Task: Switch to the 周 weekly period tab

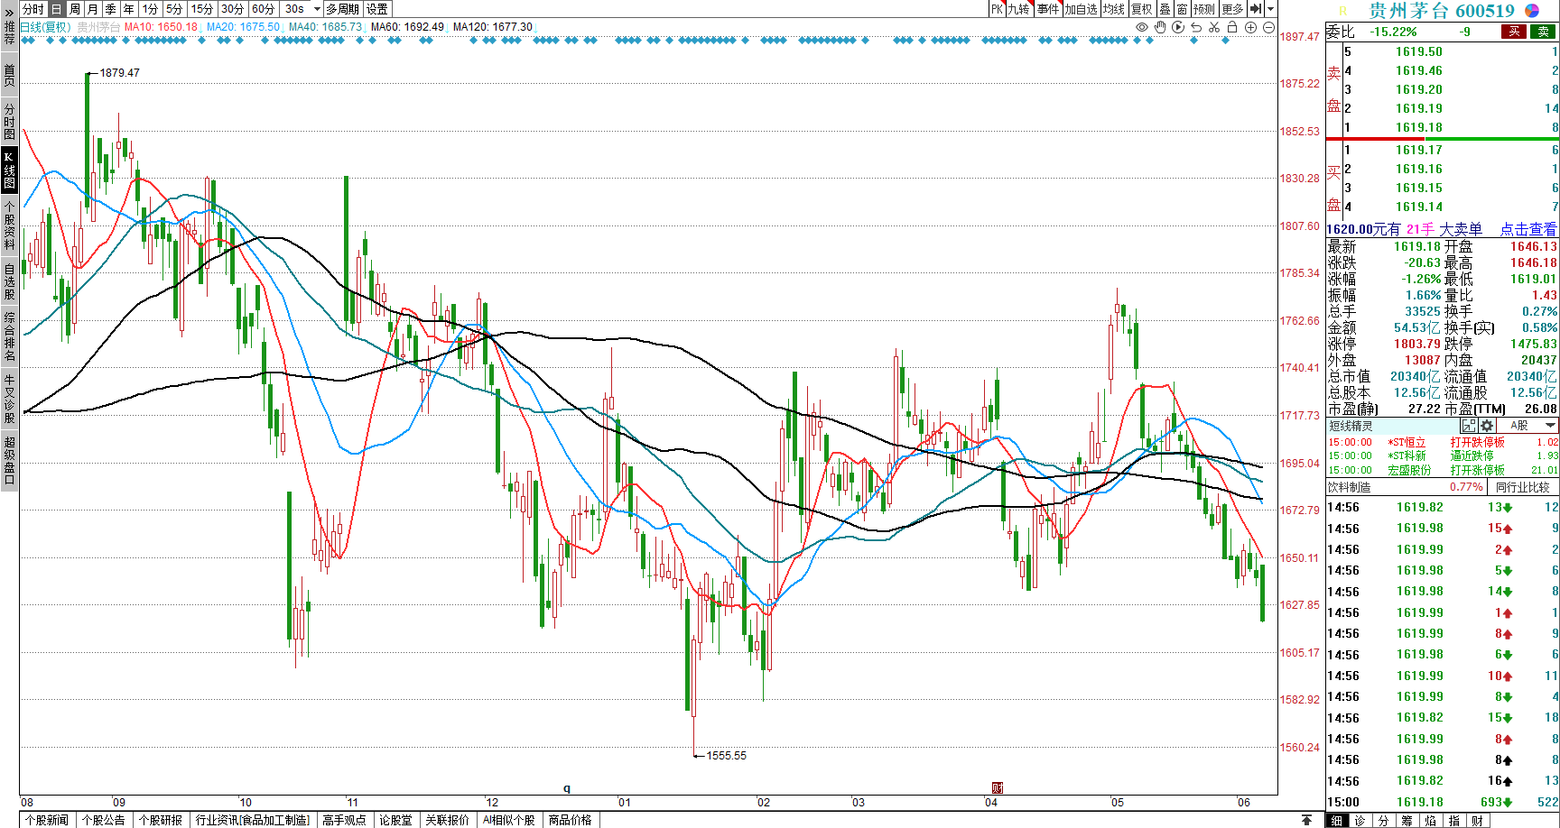Action: 74,9
